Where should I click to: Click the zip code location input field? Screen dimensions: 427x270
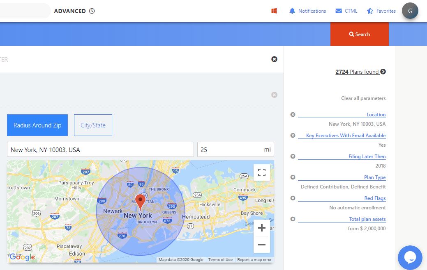point(100,150)
